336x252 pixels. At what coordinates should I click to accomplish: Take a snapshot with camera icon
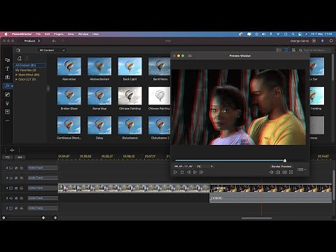[x=278, y=172]
